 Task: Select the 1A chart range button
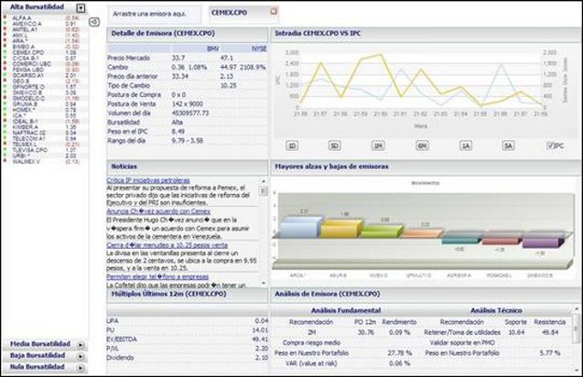coord(466,145)
